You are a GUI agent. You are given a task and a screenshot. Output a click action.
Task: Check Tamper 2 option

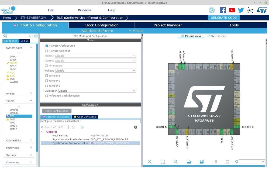pyautogui.click(x=46, y=81)
